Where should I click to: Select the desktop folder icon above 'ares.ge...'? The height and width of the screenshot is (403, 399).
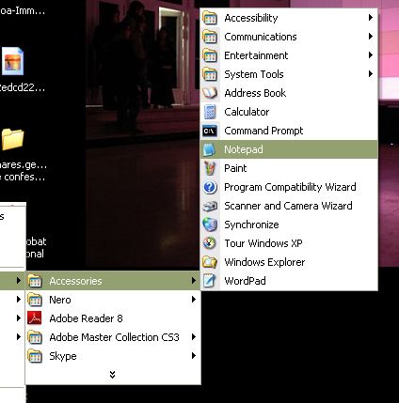coord(13,139)
